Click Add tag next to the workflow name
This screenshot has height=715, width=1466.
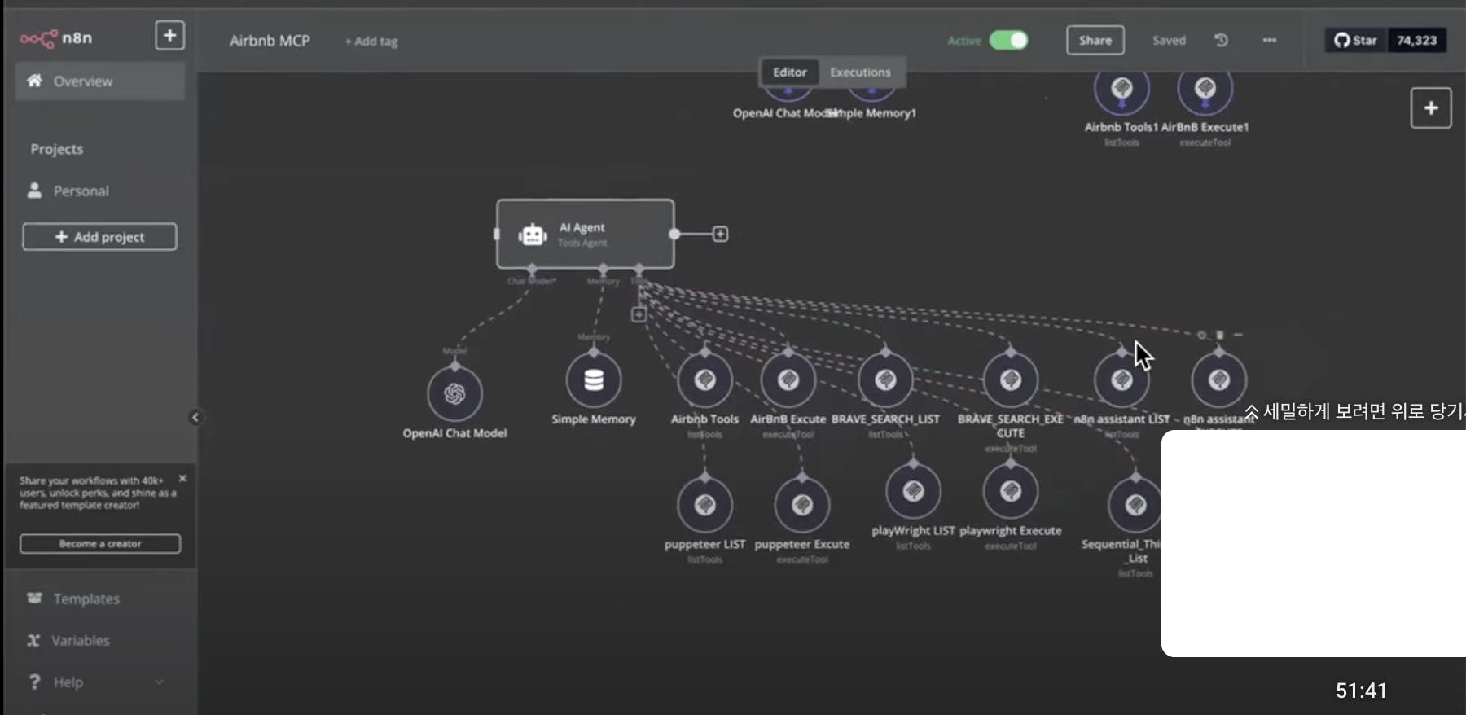(x=371, y=42)
